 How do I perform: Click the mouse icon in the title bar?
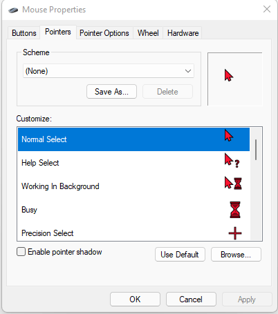pos(13,10)
